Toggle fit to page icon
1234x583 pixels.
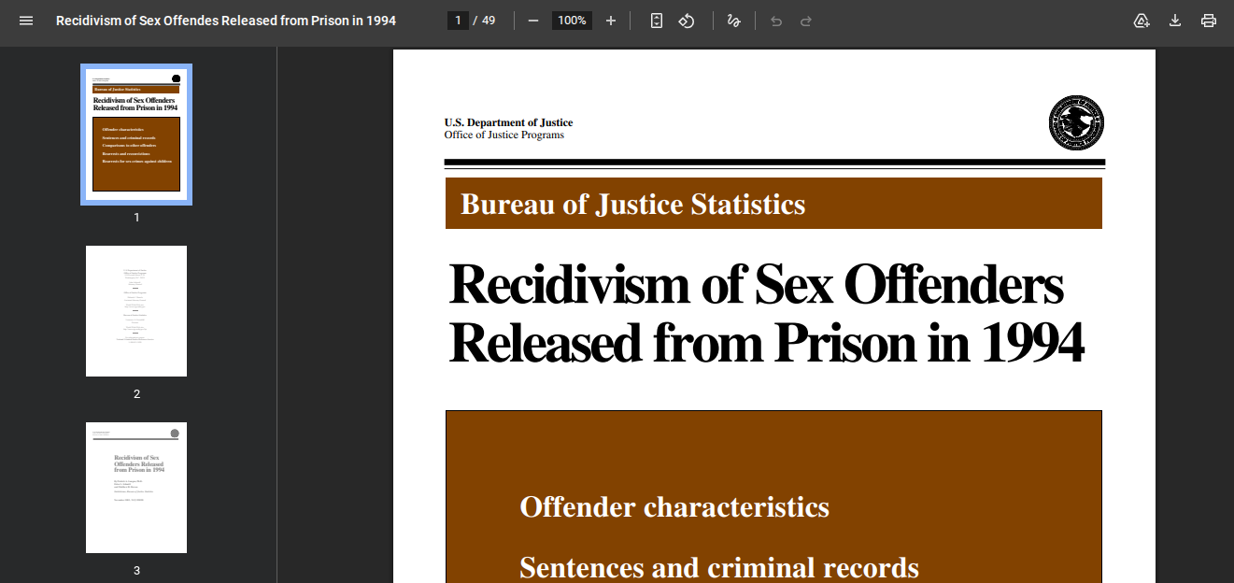[657, 21]
